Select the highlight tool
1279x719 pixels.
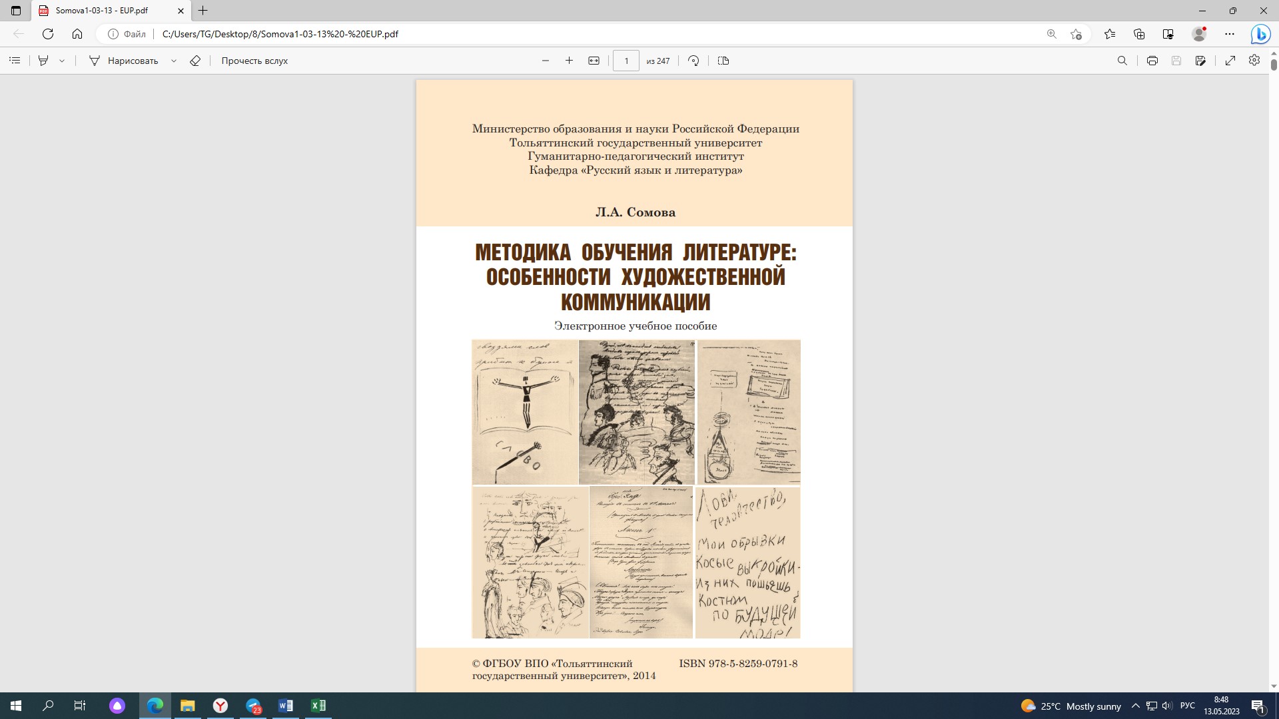43,61
